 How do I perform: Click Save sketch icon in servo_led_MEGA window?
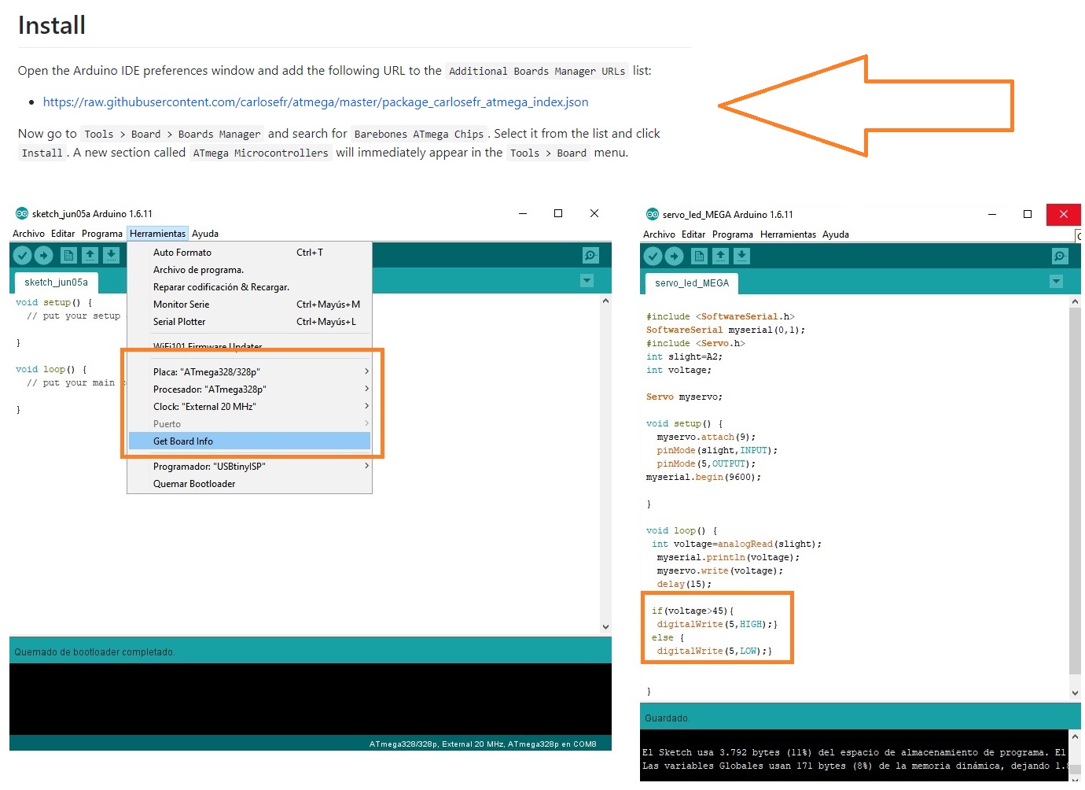(x=741, y=256)
